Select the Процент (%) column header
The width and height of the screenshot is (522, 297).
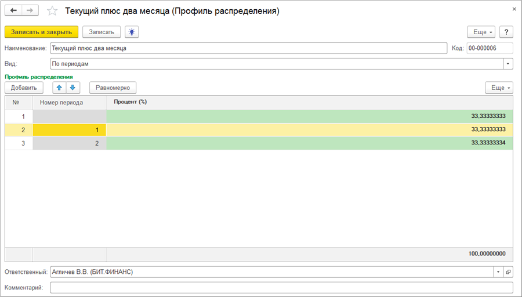click(310, 102)
